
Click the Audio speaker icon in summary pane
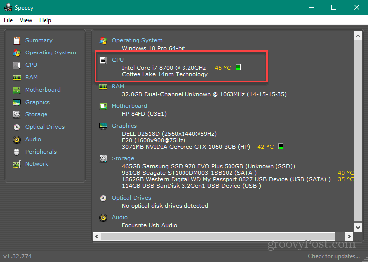coord(103,218)
